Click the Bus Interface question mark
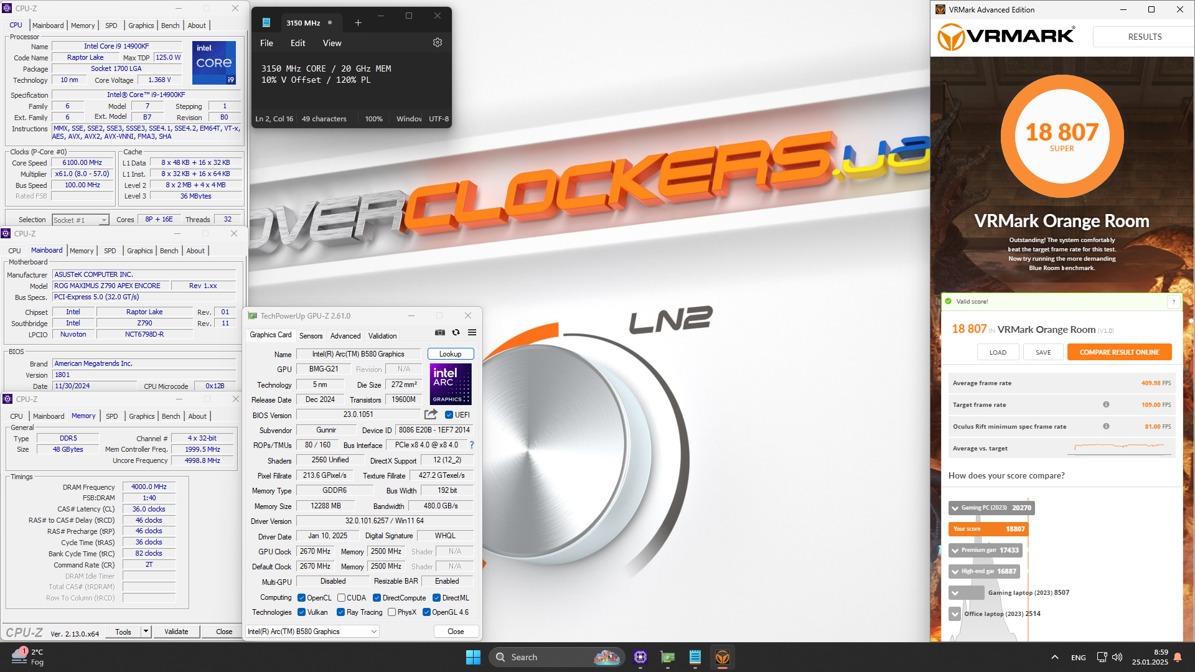1195x672 pixels. (472, 445)
